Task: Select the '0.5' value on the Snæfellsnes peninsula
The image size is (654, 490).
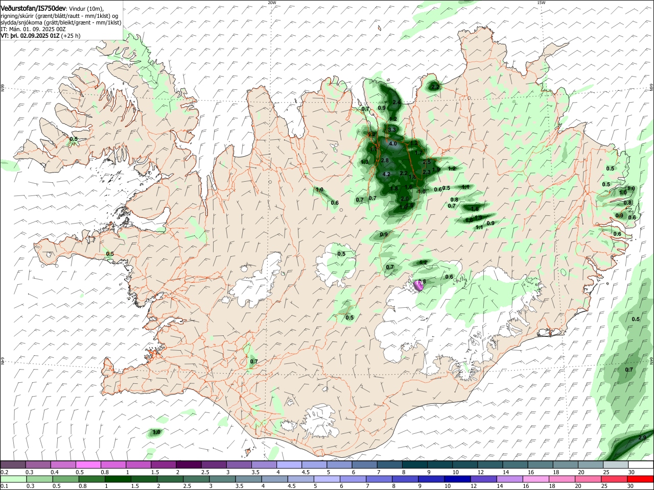Action: pos(110,254)
